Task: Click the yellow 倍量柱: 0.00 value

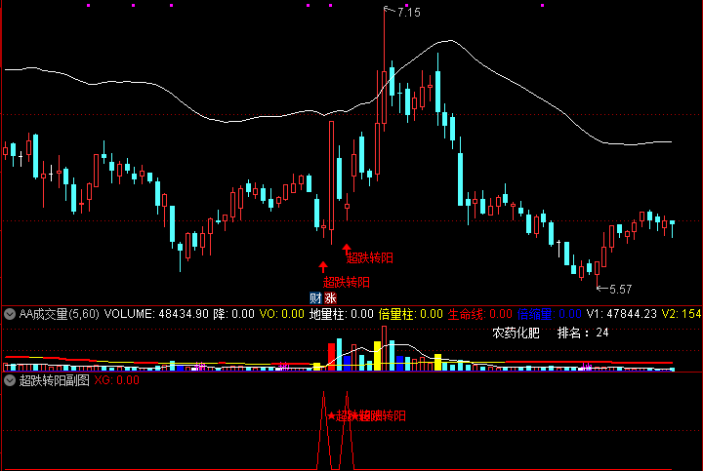Action: point(411,314)
